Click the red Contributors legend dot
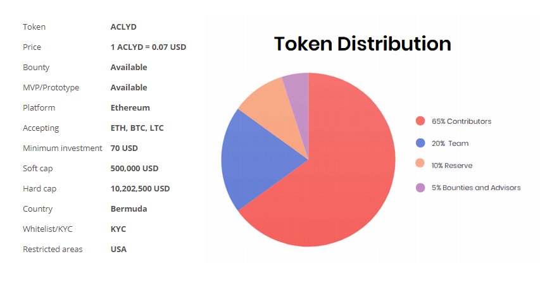The width and height of the screenshot is (540, 290). [x=420, y=121]
